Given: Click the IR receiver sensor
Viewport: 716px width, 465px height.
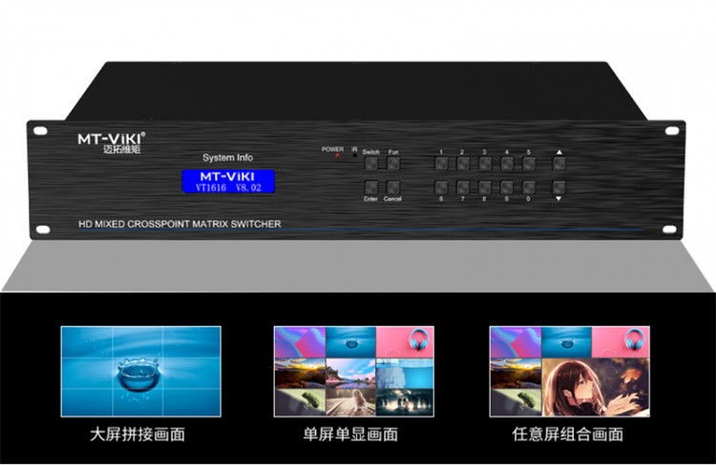Looking at the screenshot, I should [353, 155].
